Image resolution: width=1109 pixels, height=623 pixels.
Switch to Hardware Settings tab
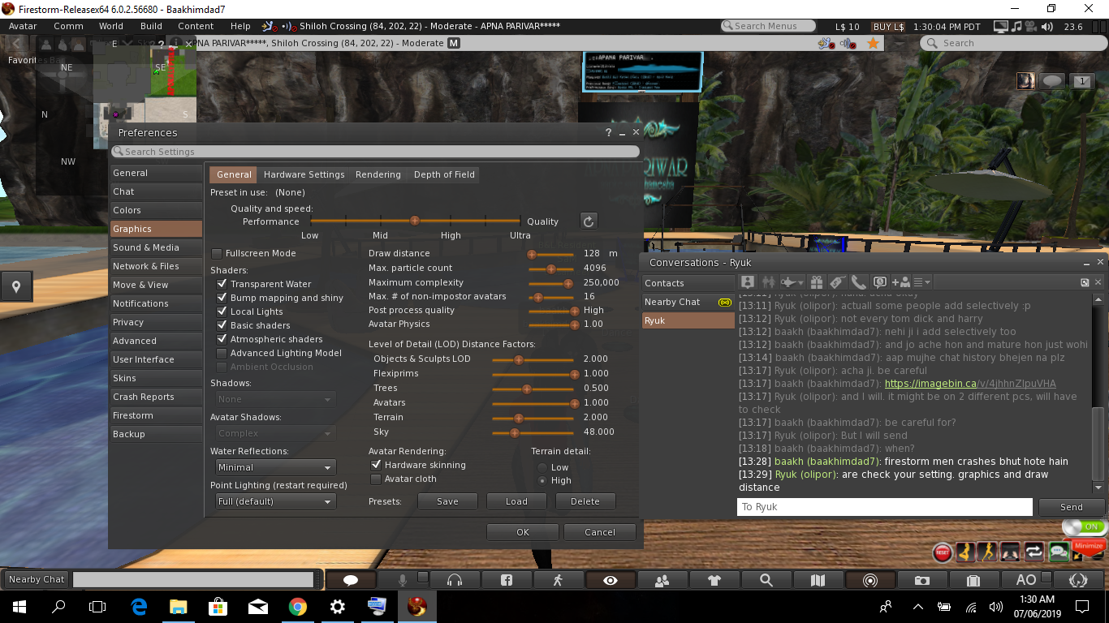(304, 174)
